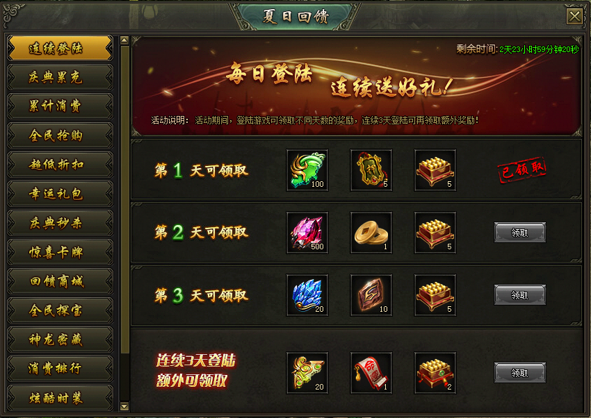Screen dimensions: 591x418
Task: Open the 庆典累充 tab
Action: click(x=60, y=77)
